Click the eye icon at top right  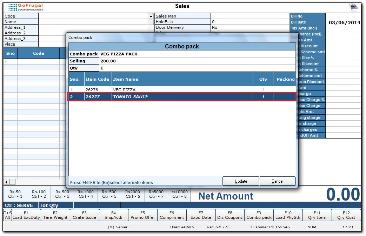click(x=353, y=7)
